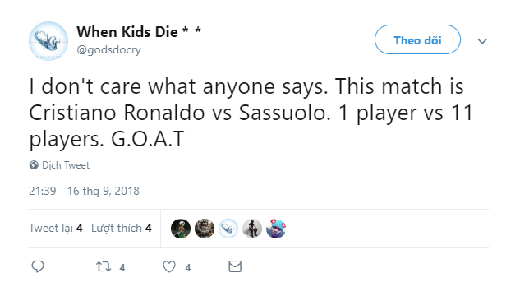Viewport: 520px width, 296px height.
Task: Open the fourth liker's black and white avatar
Action: pyautogui.click(x=252, y=229)
